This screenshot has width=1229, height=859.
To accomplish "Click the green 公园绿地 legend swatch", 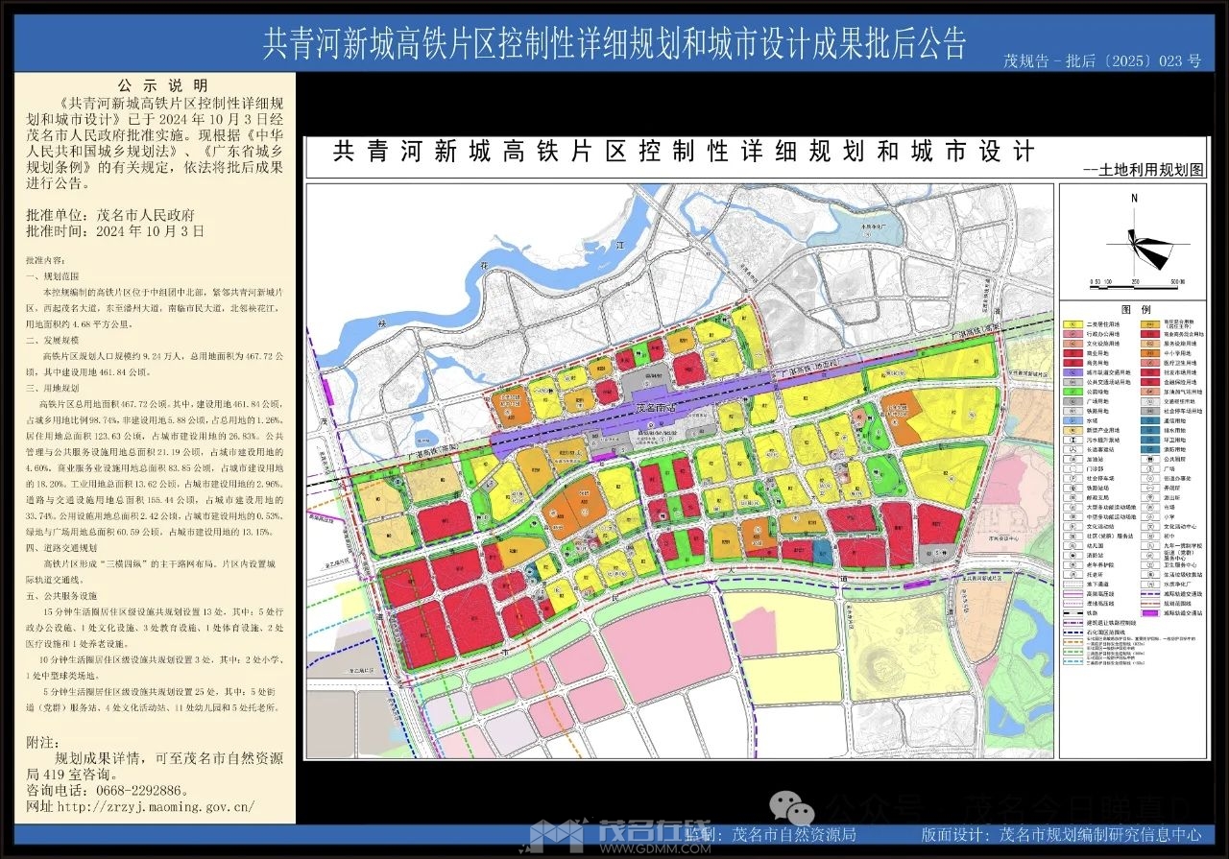I will 1072,391.
